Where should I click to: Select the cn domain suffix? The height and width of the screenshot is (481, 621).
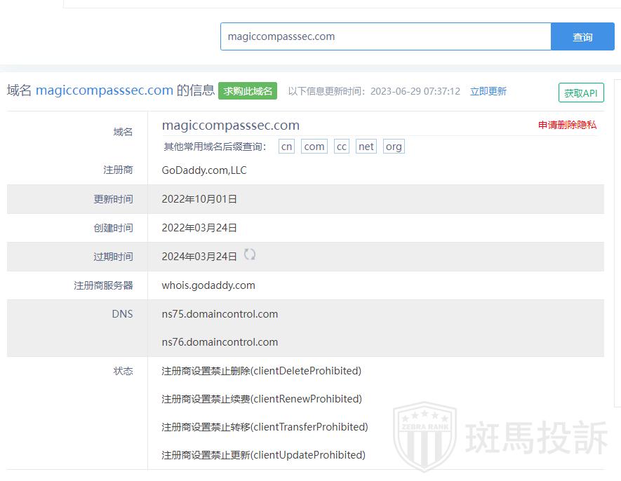click(286, 147)
